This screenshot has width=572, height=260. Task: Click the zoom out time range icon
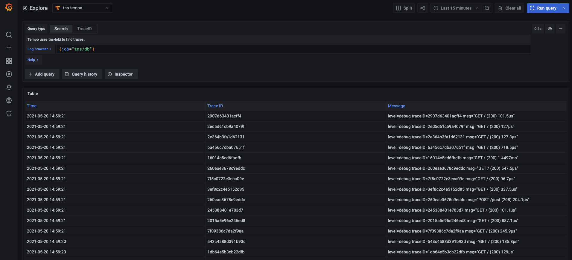[x=487, y=8]
